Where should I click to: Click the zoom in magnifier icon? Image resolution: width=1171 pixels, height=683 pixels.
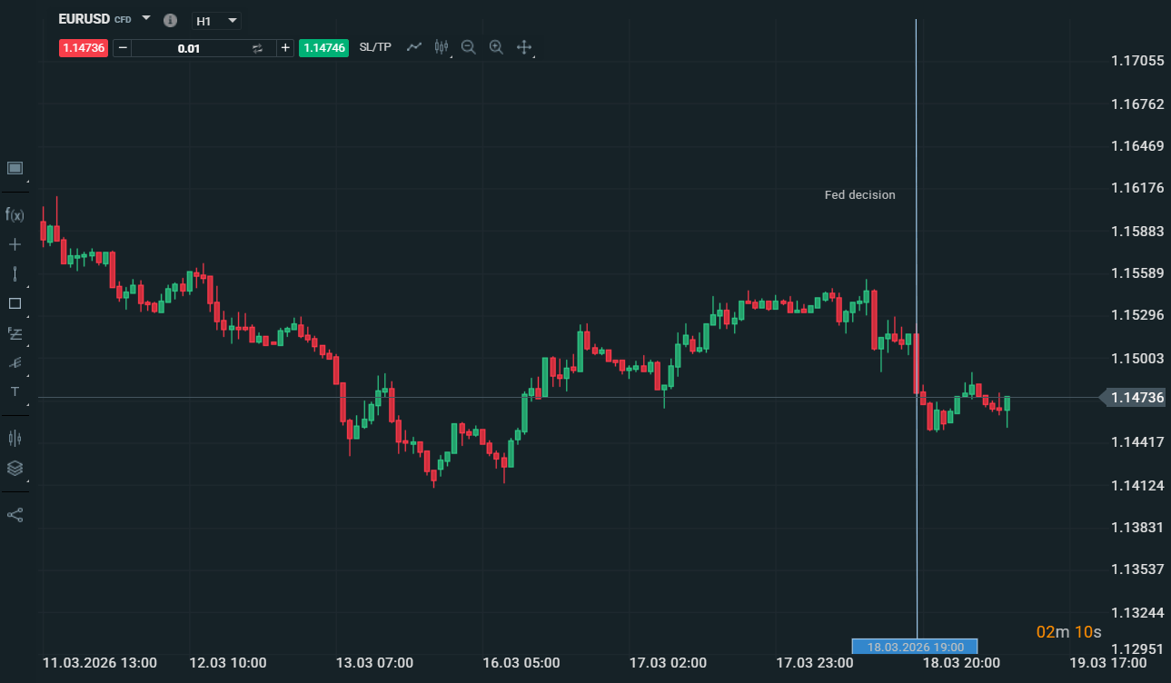coord(496,47)
